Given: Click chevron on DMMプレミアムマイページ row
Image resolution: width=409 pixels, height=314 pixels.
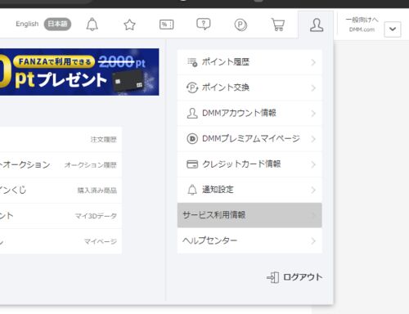Looking at the screenshot, I should [x=313, y=139].
